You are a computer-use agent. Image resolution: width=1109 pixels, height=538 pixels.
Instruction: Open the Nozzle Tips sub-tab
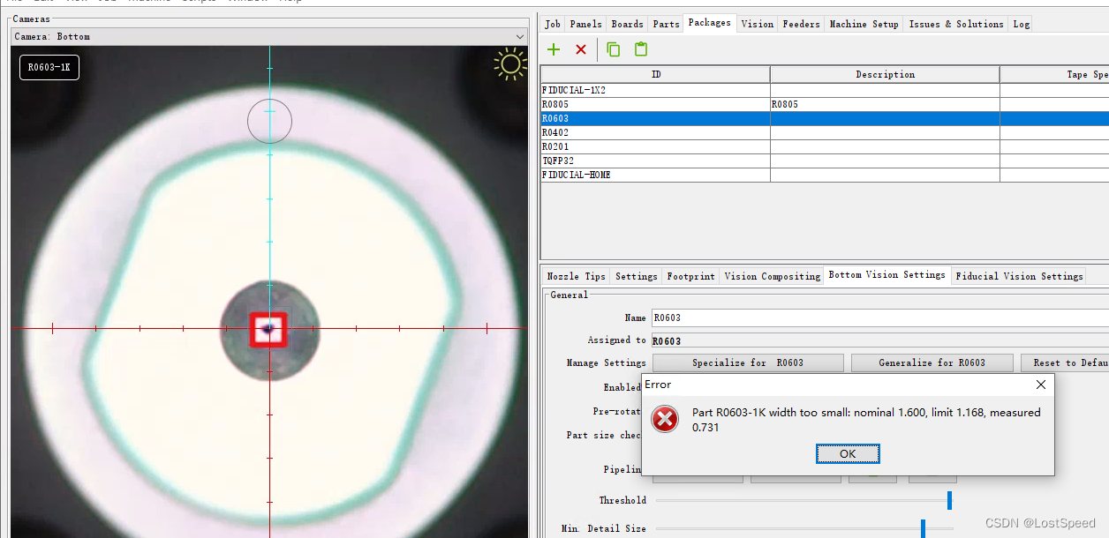576,276
